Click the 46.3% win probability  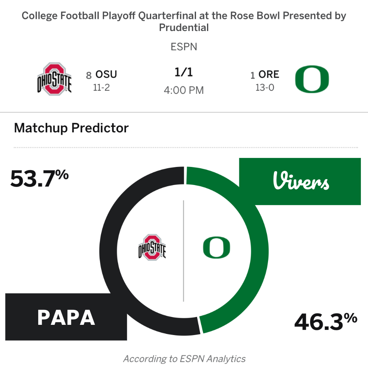click(325, 322)
